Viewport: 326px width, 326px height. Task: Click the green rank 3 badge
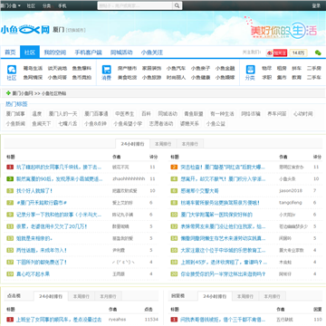click(10, 178)
